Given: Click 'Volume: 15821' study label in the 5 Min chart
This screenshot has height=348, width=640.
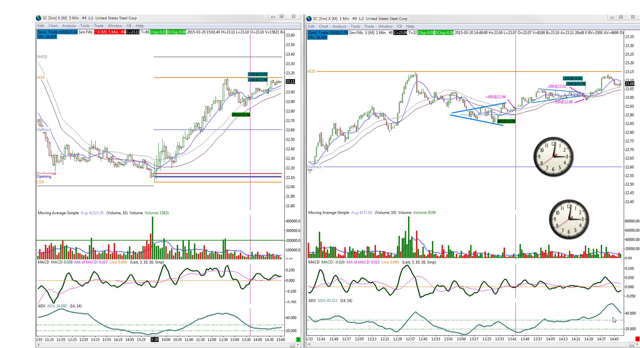Looking at the screenshot, I should [x=157, y=213].
